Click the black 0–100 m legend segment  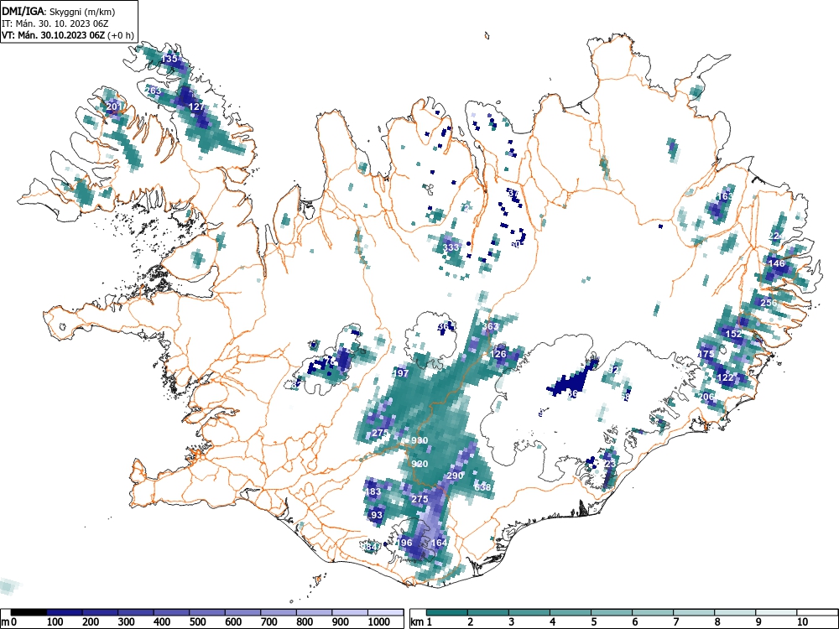coord(29,612)
